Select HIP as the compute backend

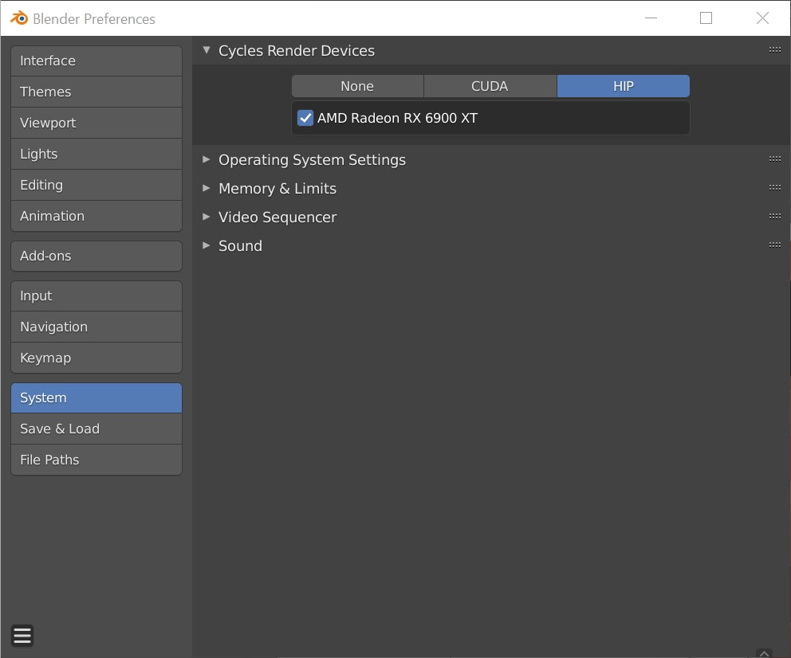coord(623,86)
